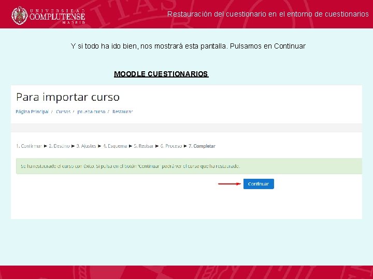Screen dimensions: 373x279
Task: Select step '3. Ajustes' in progress bar
Action: pos(86,146)
